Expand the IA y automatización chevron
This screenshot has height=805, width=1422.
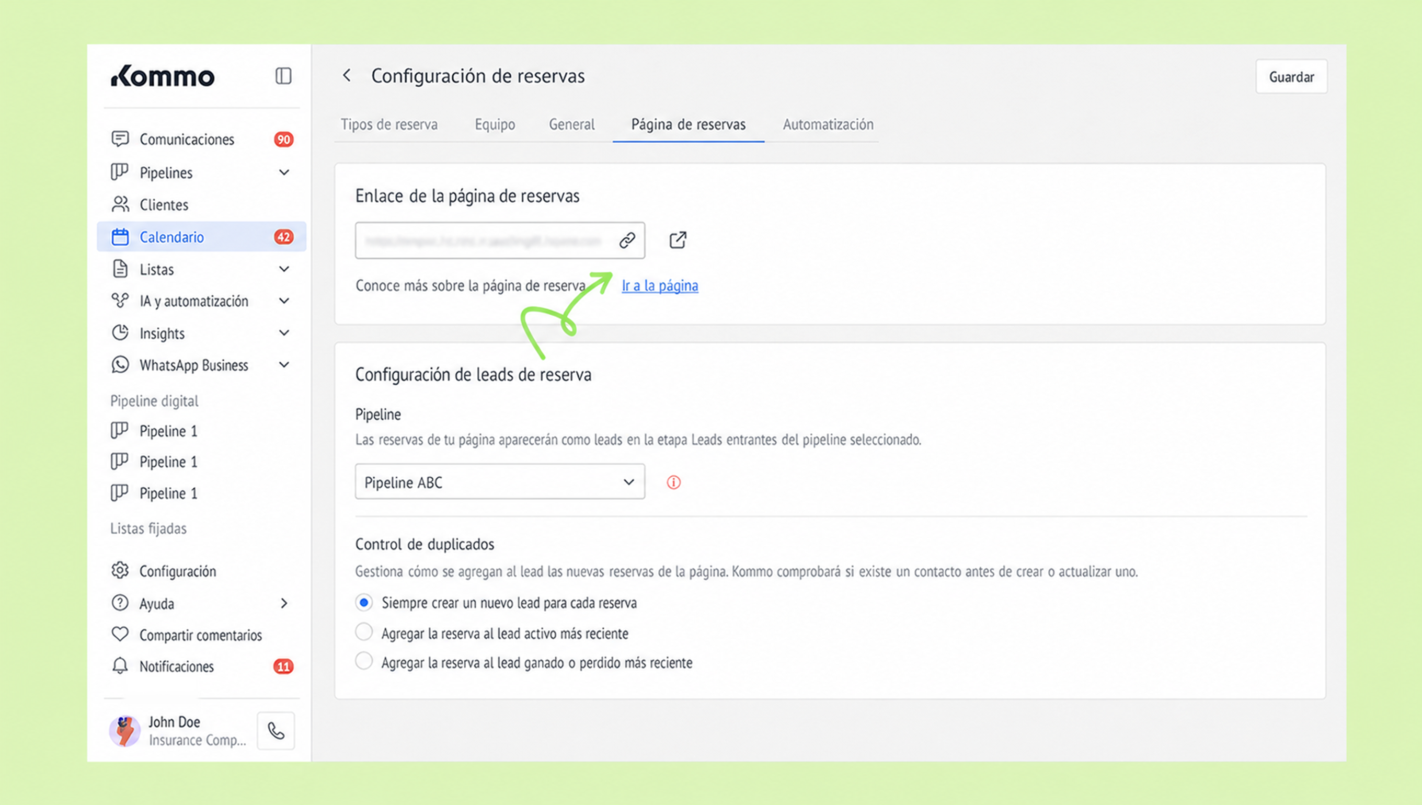pyautogui.click(x=284, y=301)
